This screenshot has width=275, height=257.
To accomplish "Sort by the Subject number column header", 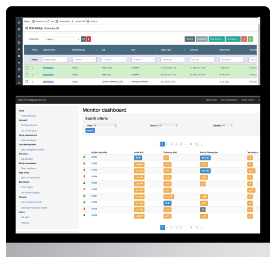I will (55, 50).
